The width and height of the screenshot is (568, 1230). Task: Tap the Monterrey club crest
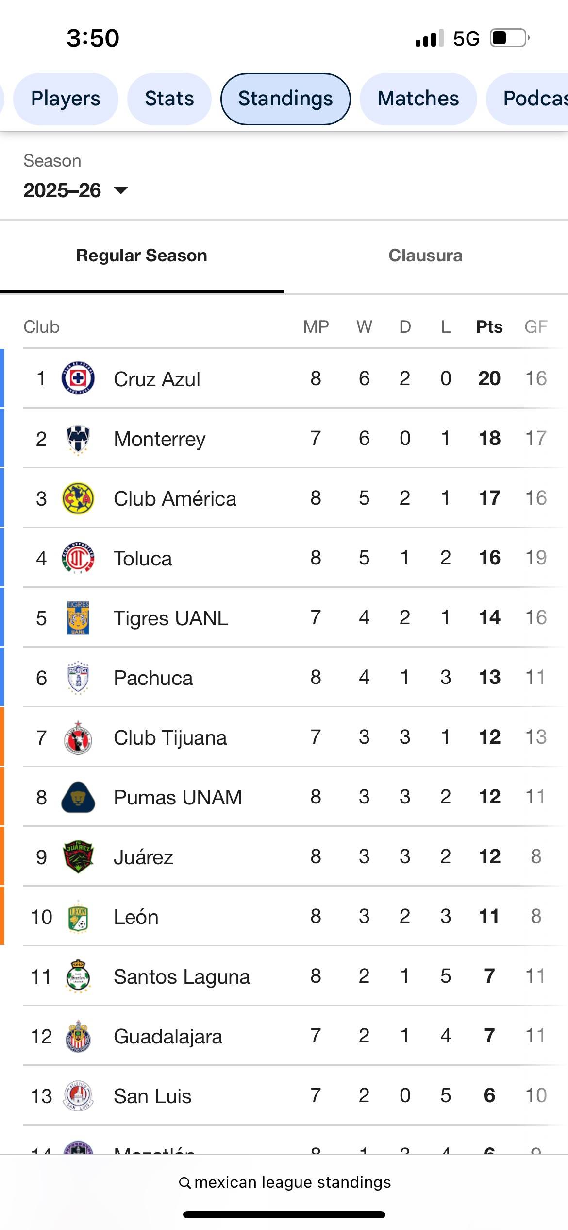click(x=78, y=439)
